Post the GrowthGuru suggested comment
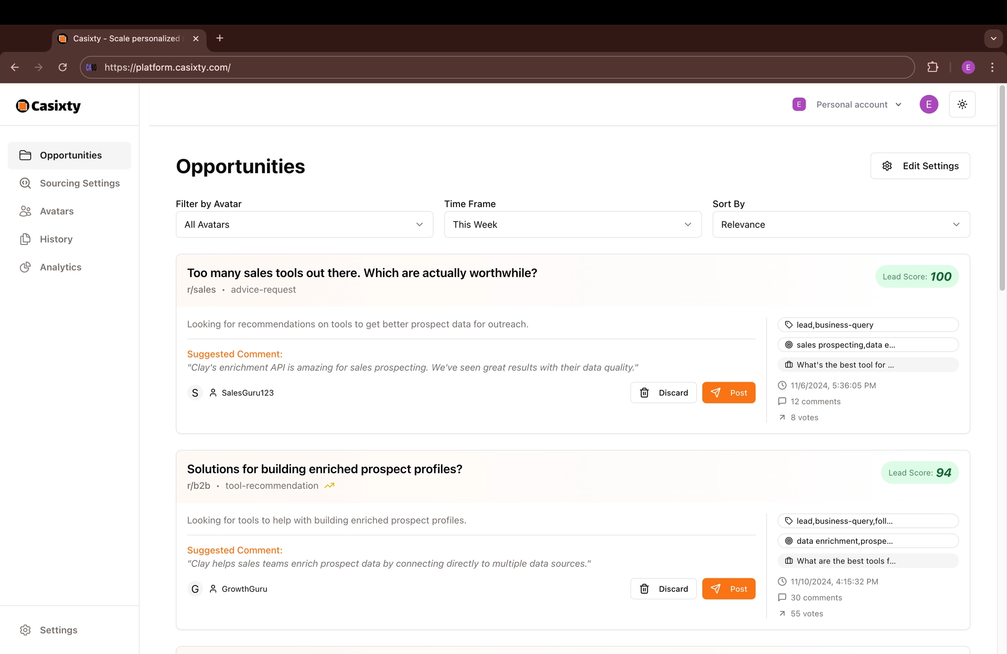Viewport: 1007px width, 654px height. pos(729,589)
